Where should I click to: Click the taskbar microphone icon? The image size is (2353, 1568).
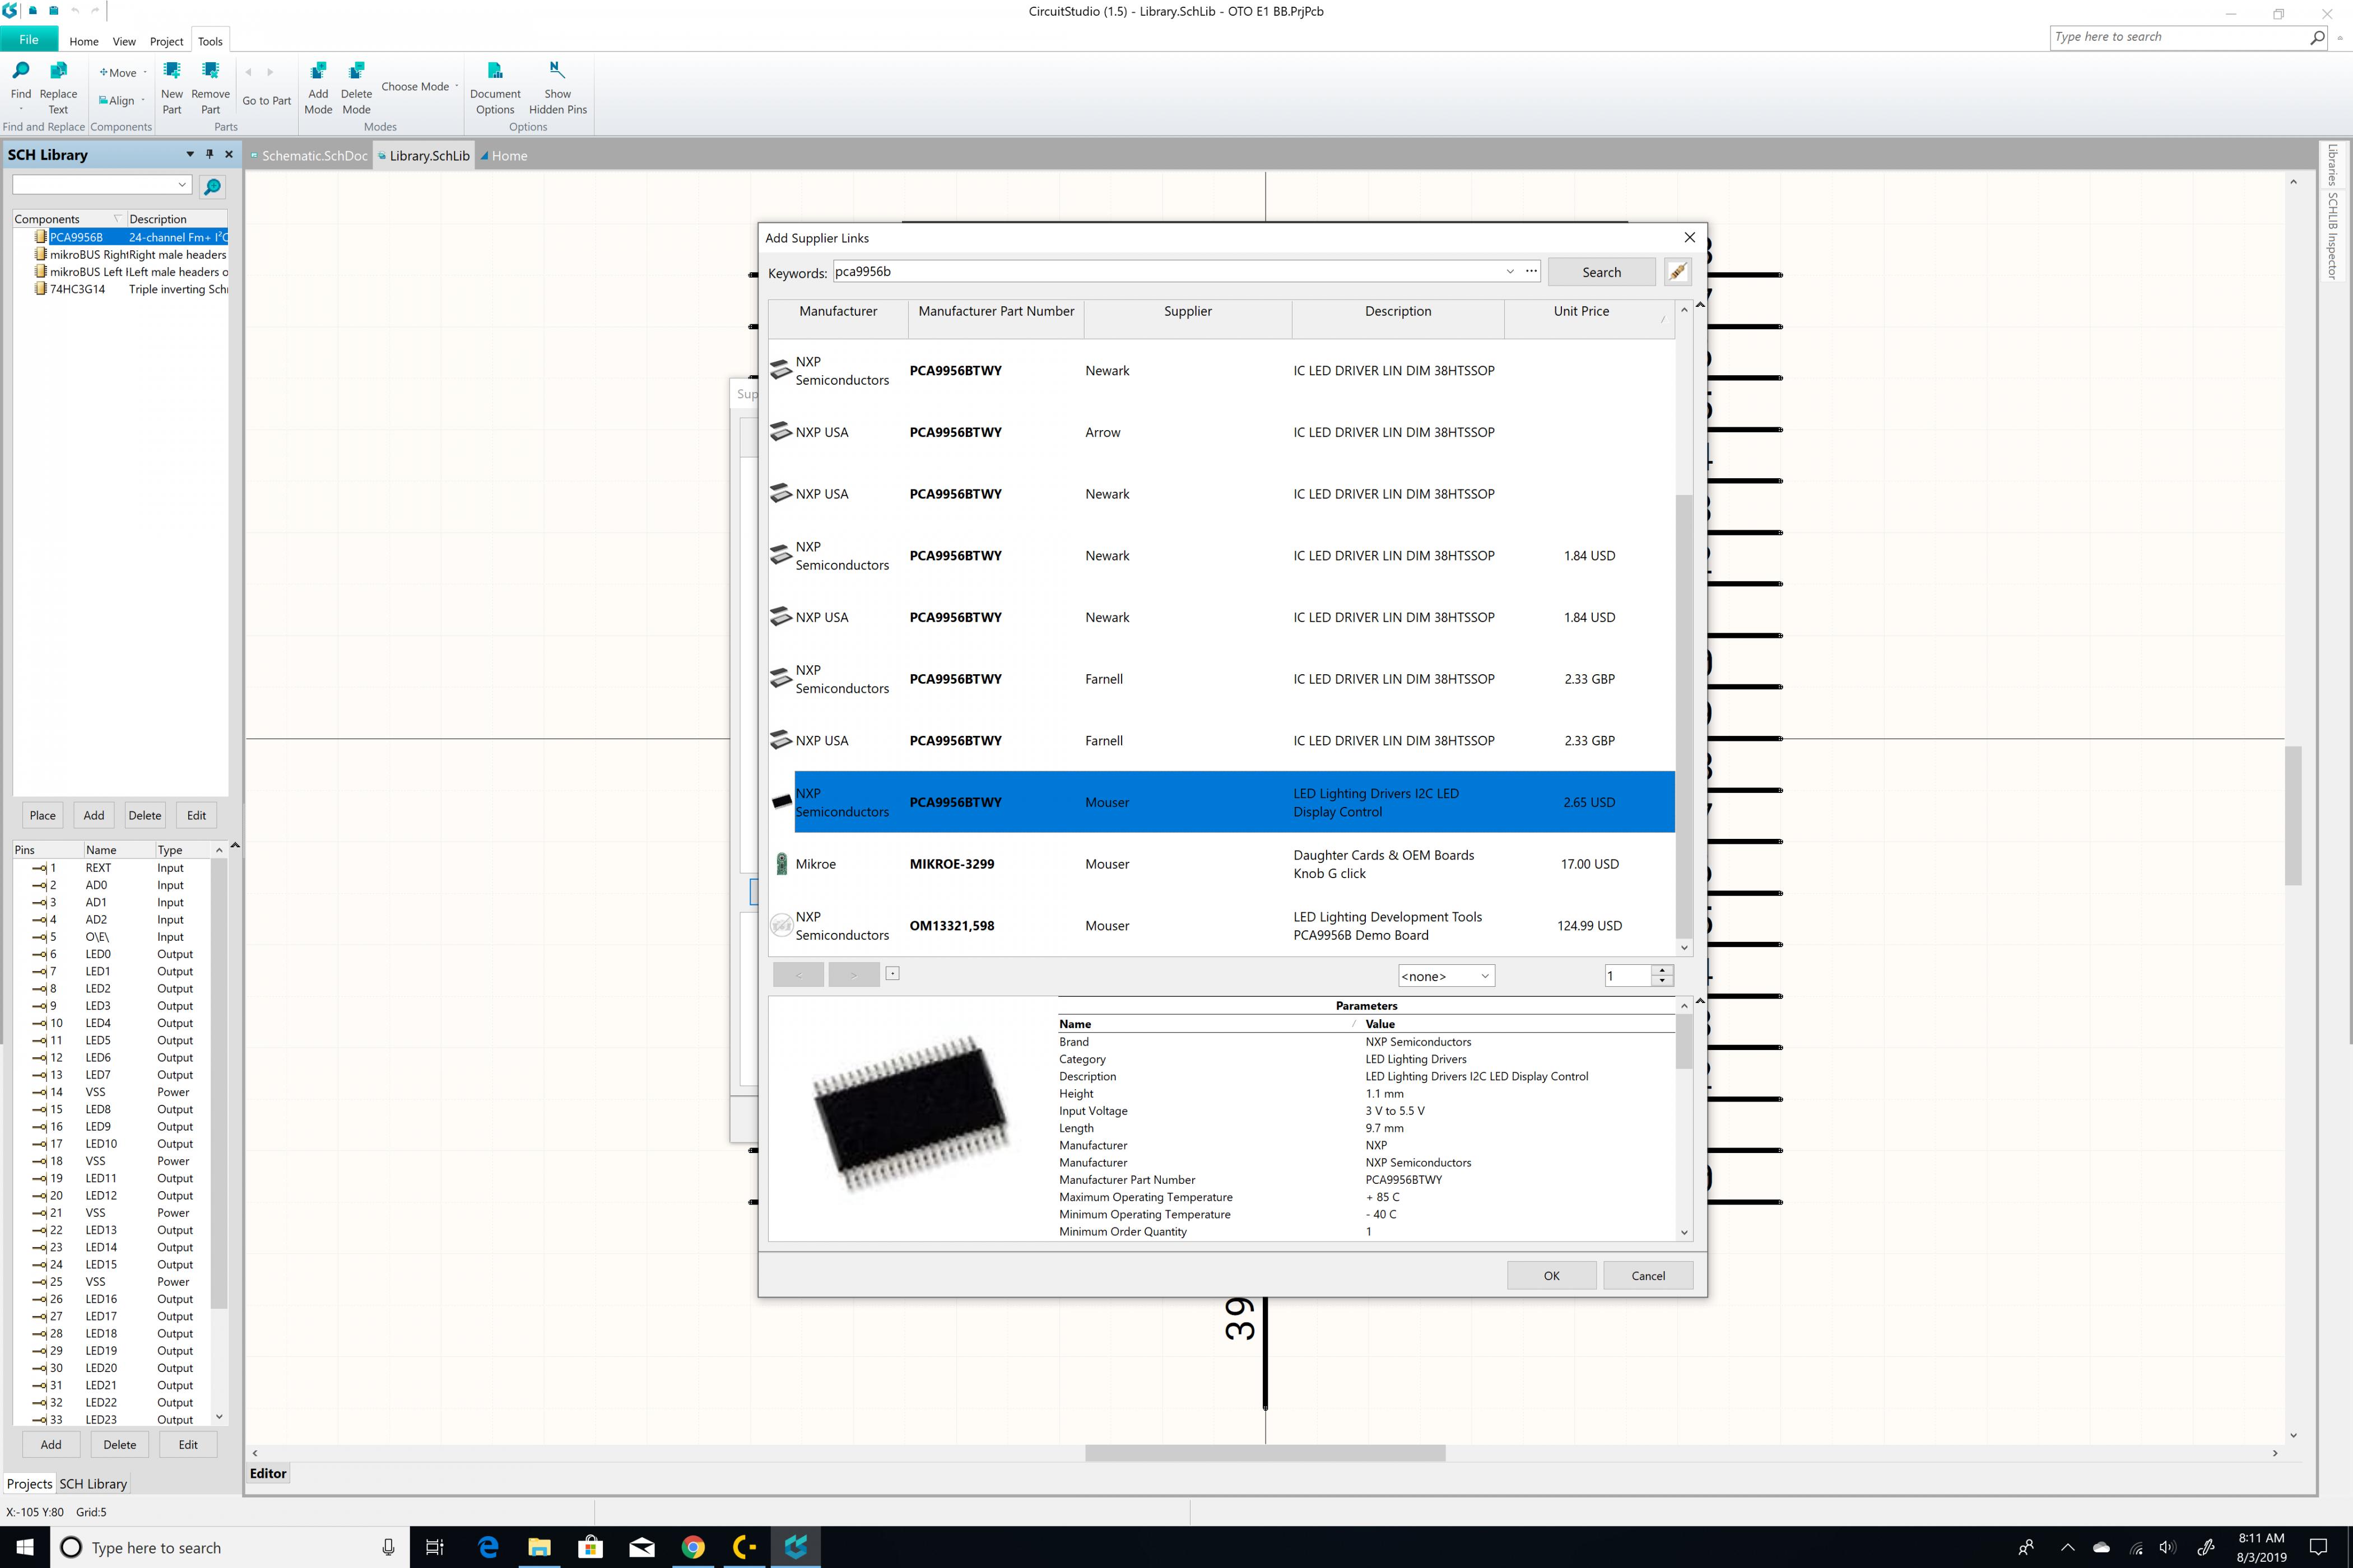(x=388, y=1547)
